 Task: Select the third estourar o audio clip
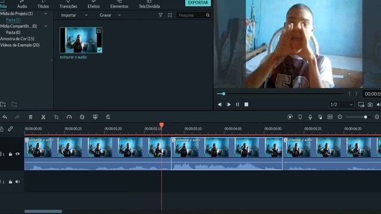click(x=332, y=153)
